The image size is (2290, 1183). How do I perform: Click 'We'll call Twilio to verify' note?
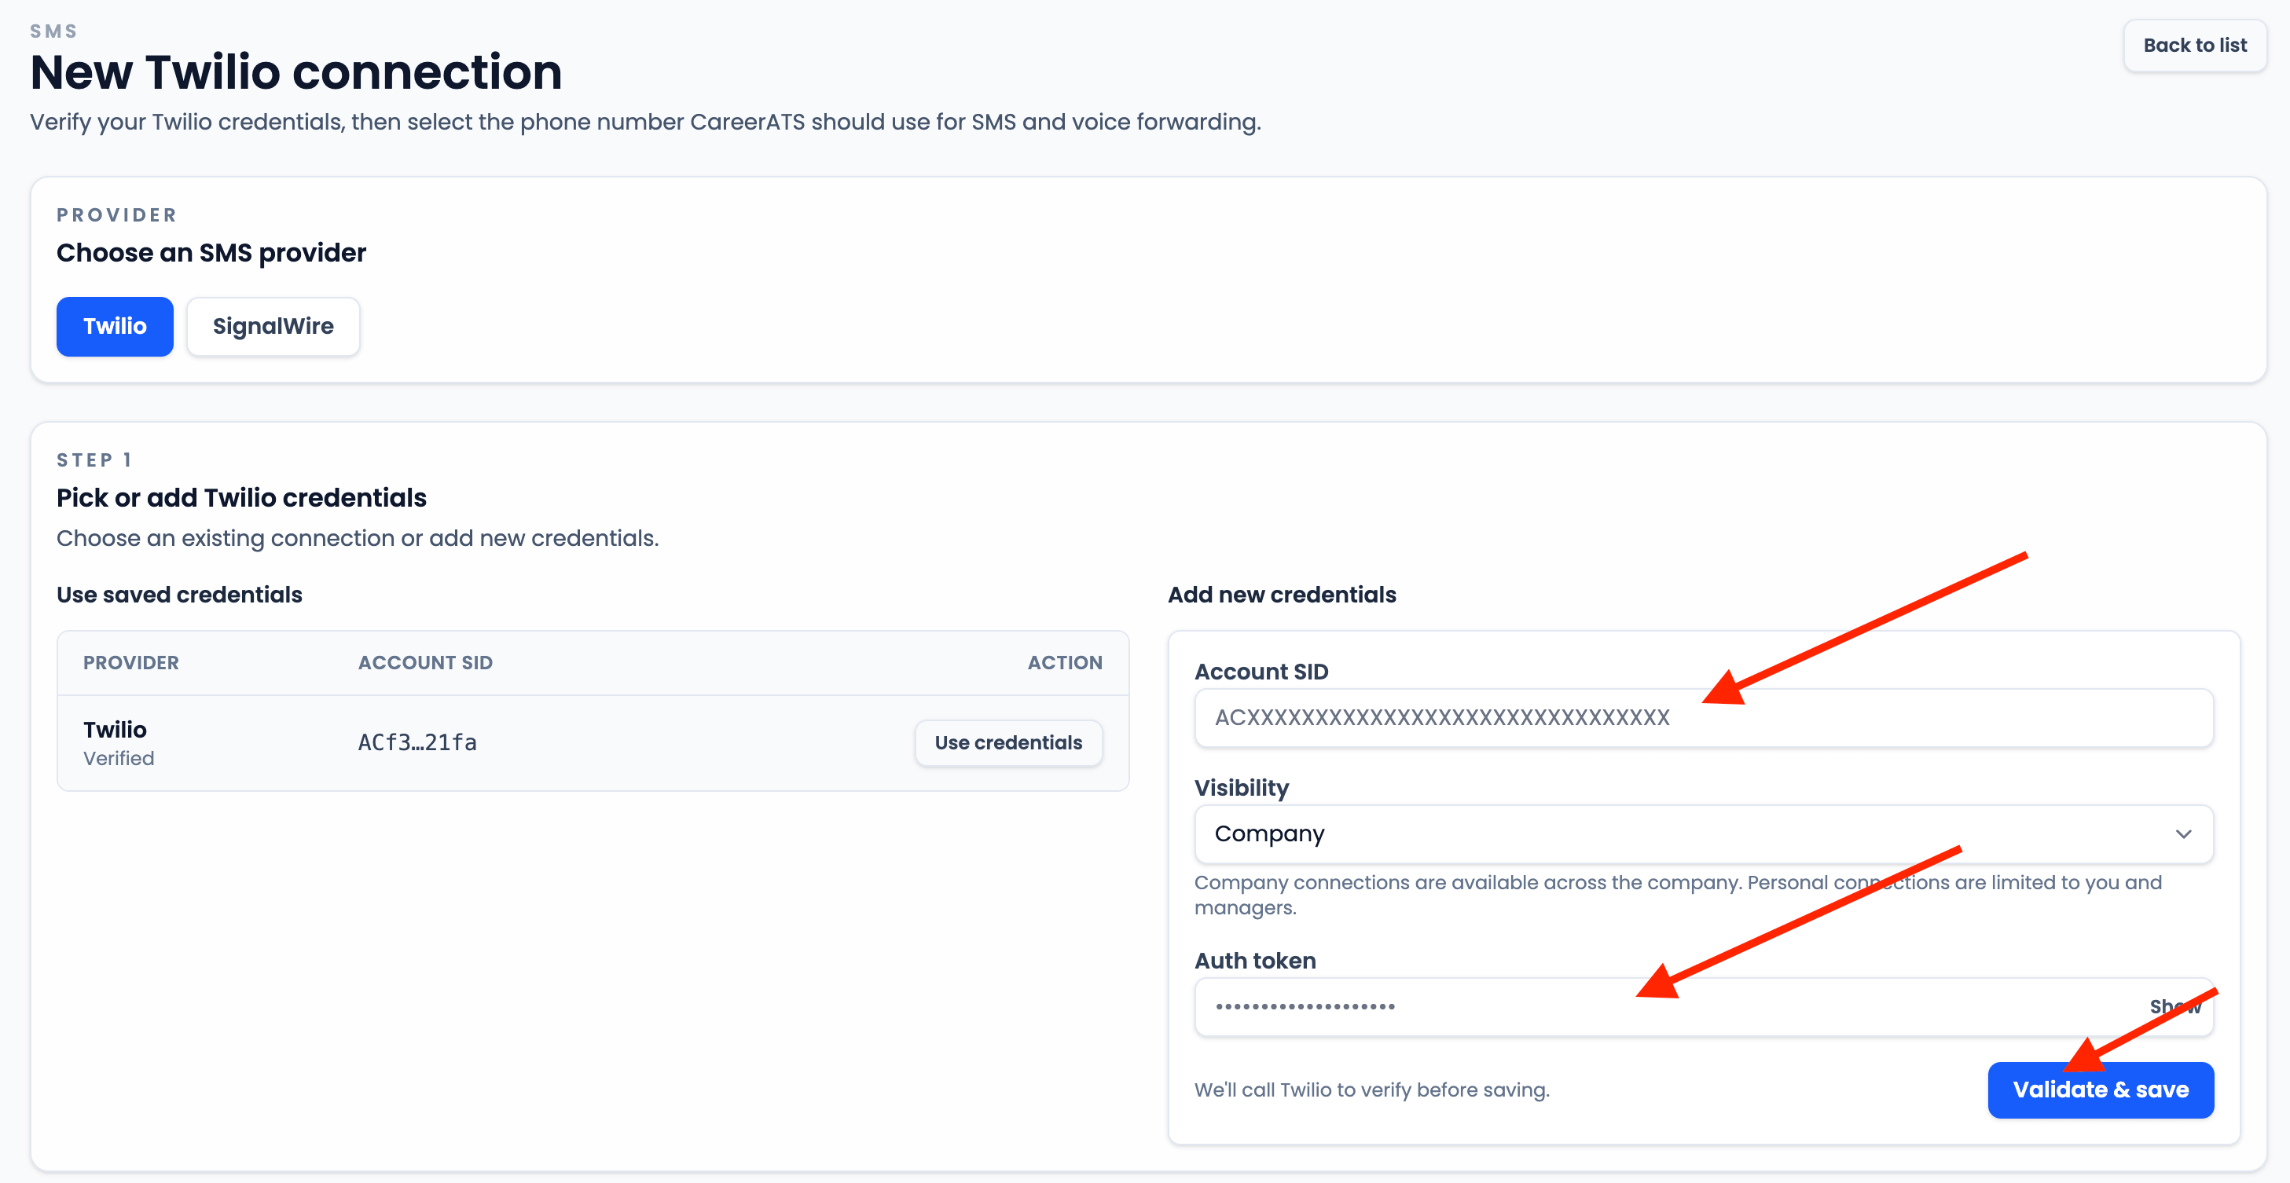pyautogui.click(x=1371, y=1090)
